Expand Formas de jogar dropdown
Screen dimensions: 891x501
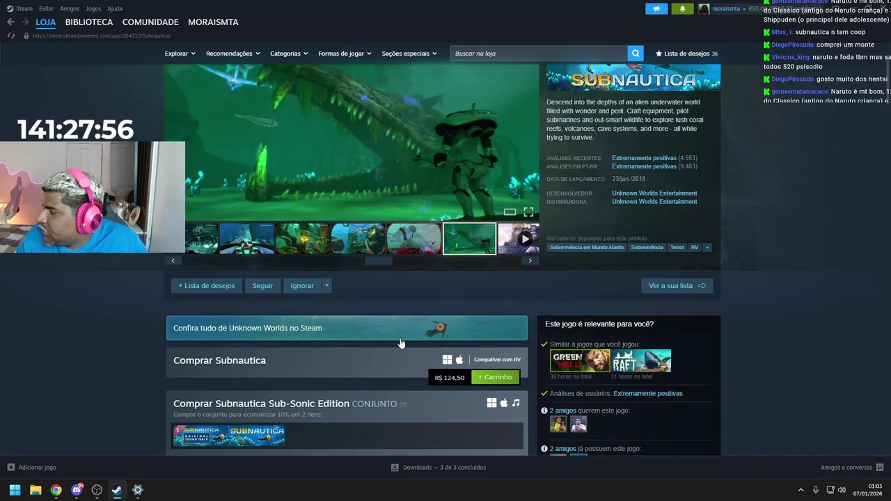click(x=345, y=54)
